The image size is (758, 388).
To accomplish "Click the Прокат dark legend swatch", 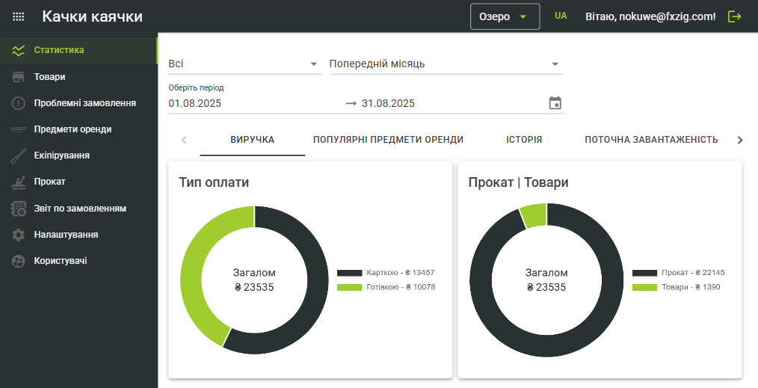I will pyautogui.click(x=645, y=273).
